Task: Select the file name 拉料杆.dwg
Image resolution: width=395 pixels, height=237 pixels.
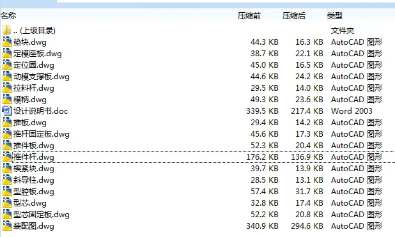Action: [x=34, y=88]
